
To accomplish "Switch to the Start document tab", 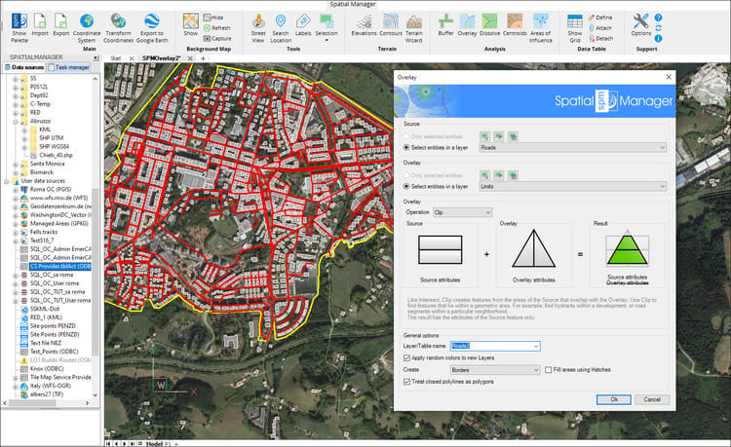I will [116, 58].
